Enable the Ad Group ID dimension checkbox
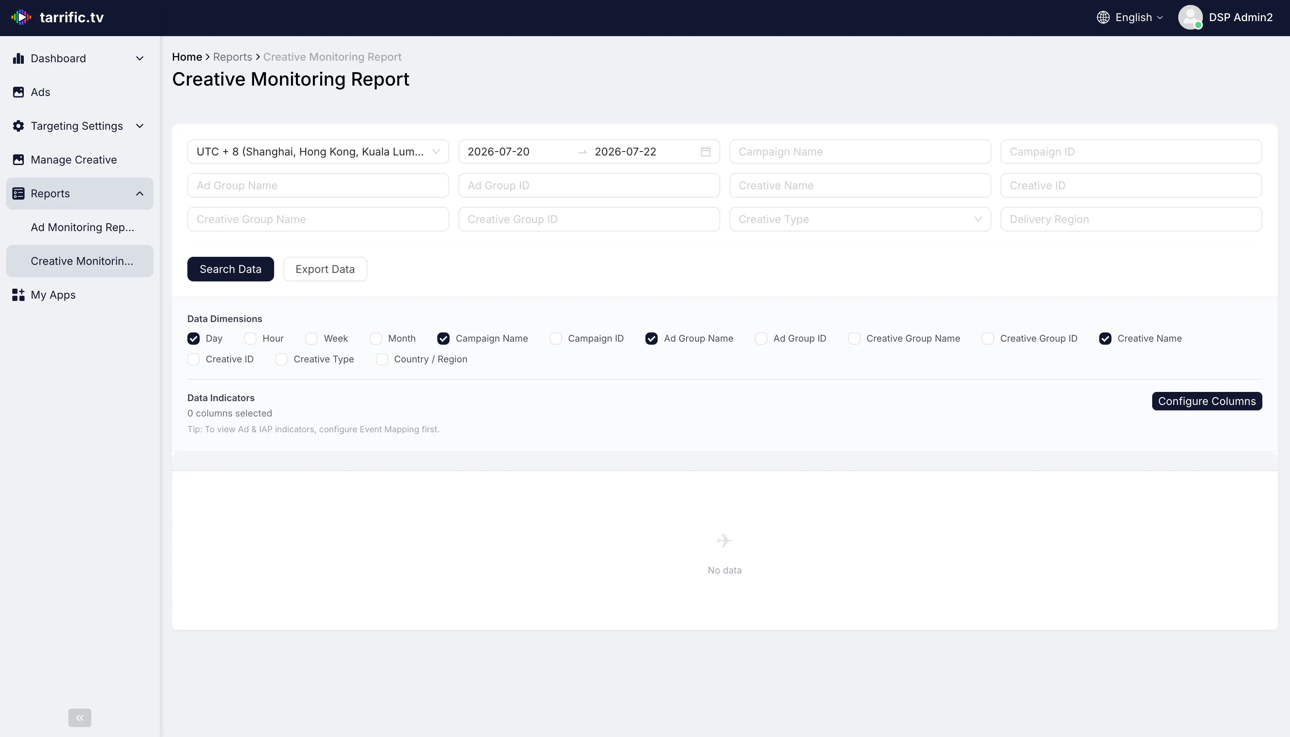 click(761, 338)
